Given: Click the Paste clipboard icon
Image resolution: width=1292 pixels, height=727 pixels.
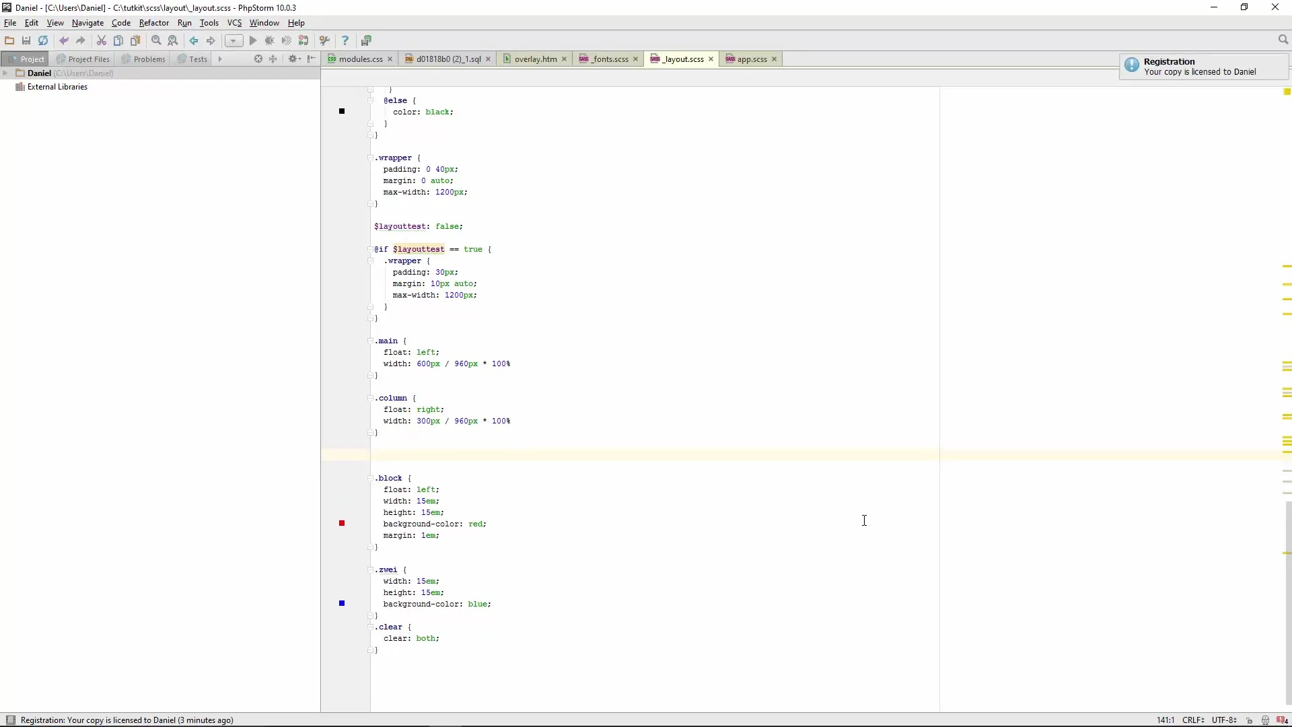Looking at the screenshot, I should [x=135, y=40].
